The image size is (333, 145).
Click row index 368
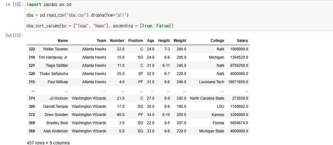pos(32,131)
